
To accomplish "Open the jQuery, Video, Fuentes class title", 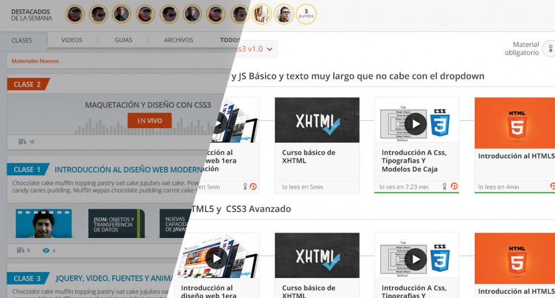I will point(113,278).
